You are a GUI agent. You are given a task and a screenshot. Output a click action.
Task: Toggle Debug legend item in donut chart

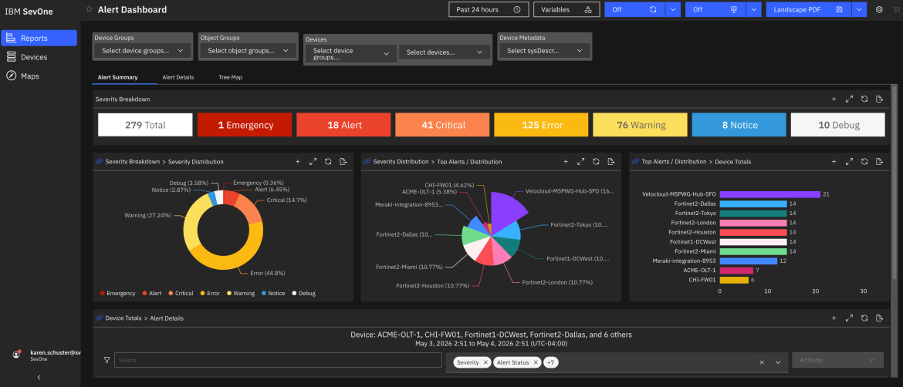click(303, 293)
